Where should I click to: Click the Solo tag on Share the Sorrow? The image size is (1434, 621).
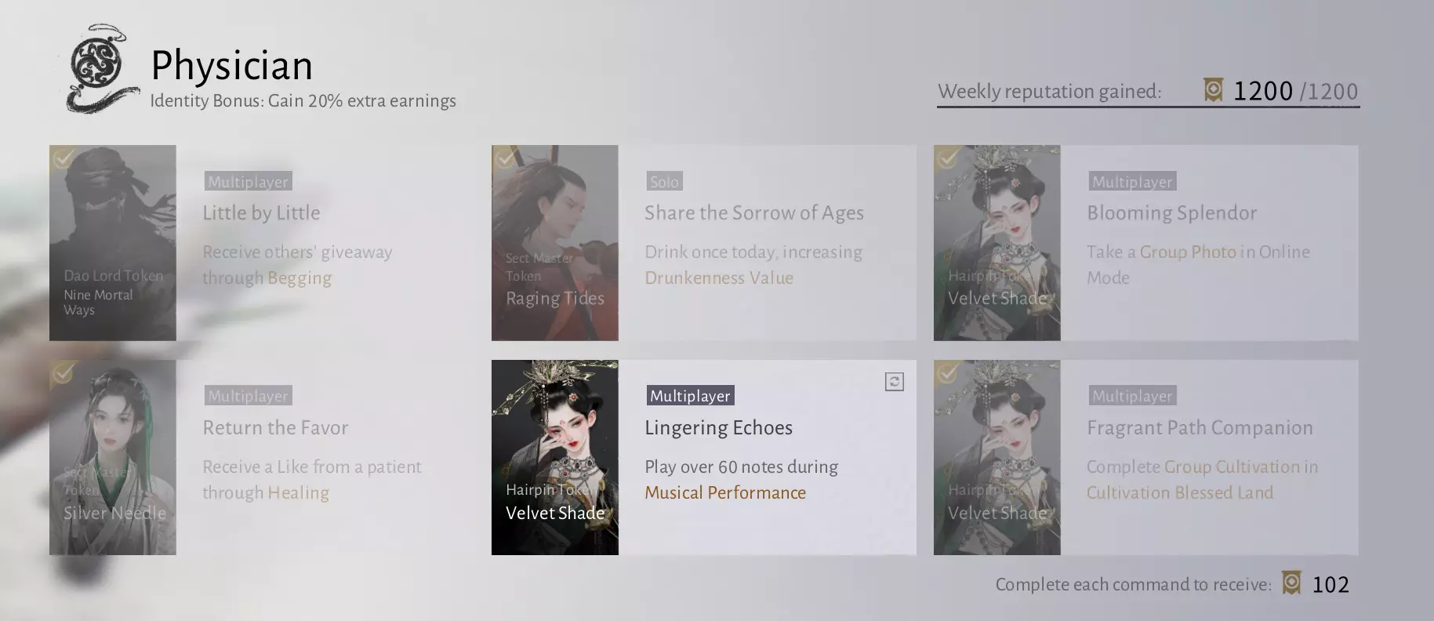[664, 182]
